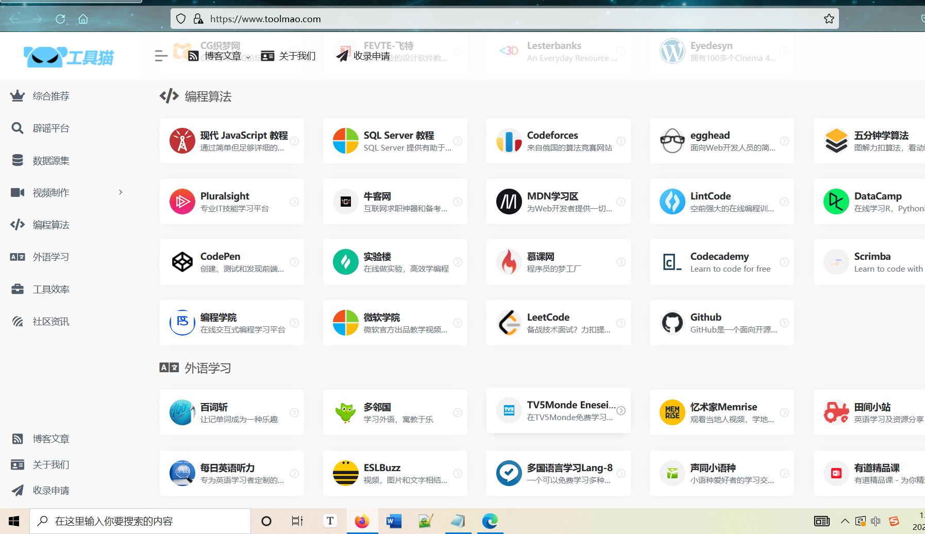Click the 多邻国 owl icon
Image resolution: width=925 pixels, height=534 pixels.
coord(346,412)
